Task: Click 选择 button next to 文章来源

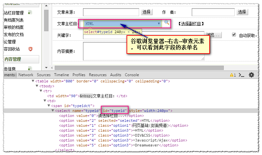Action: (147, 12)
